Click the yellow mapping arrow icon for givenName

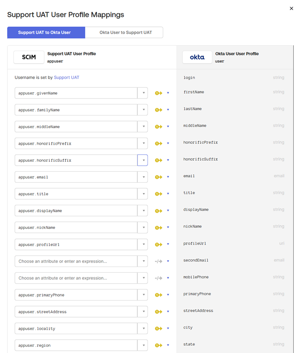[x=158, y=93]
